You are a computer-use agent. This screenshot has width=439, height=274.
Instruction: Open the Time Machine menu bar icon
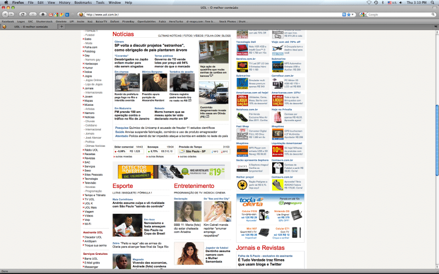click(x=376, y=3)
